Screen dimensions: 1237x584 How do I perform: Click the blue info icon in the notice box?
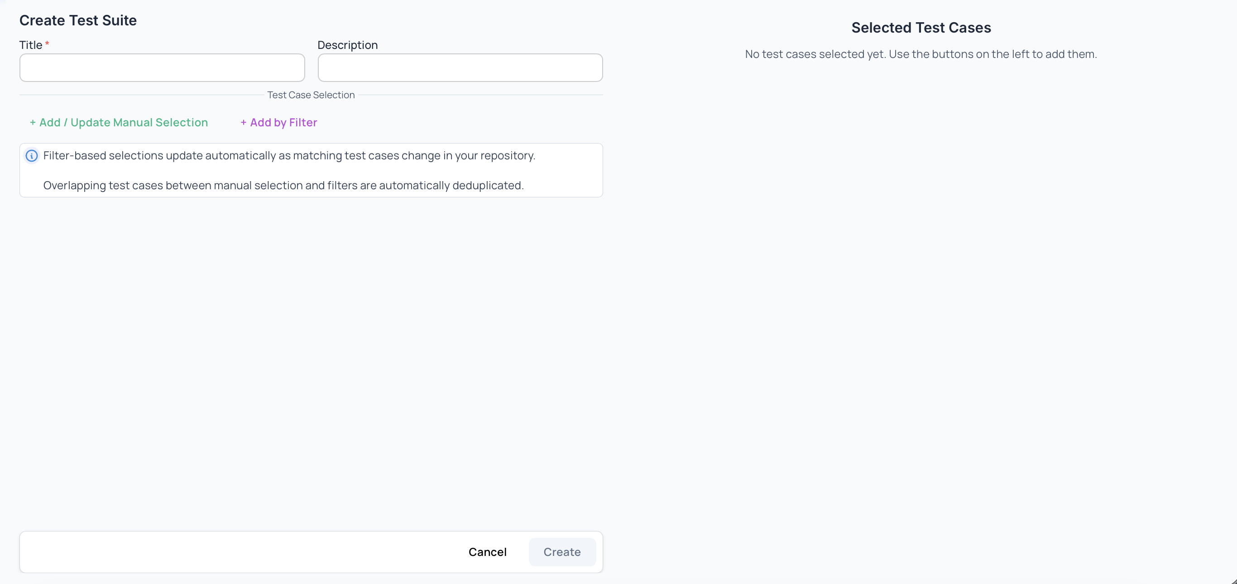pos(32,156)
